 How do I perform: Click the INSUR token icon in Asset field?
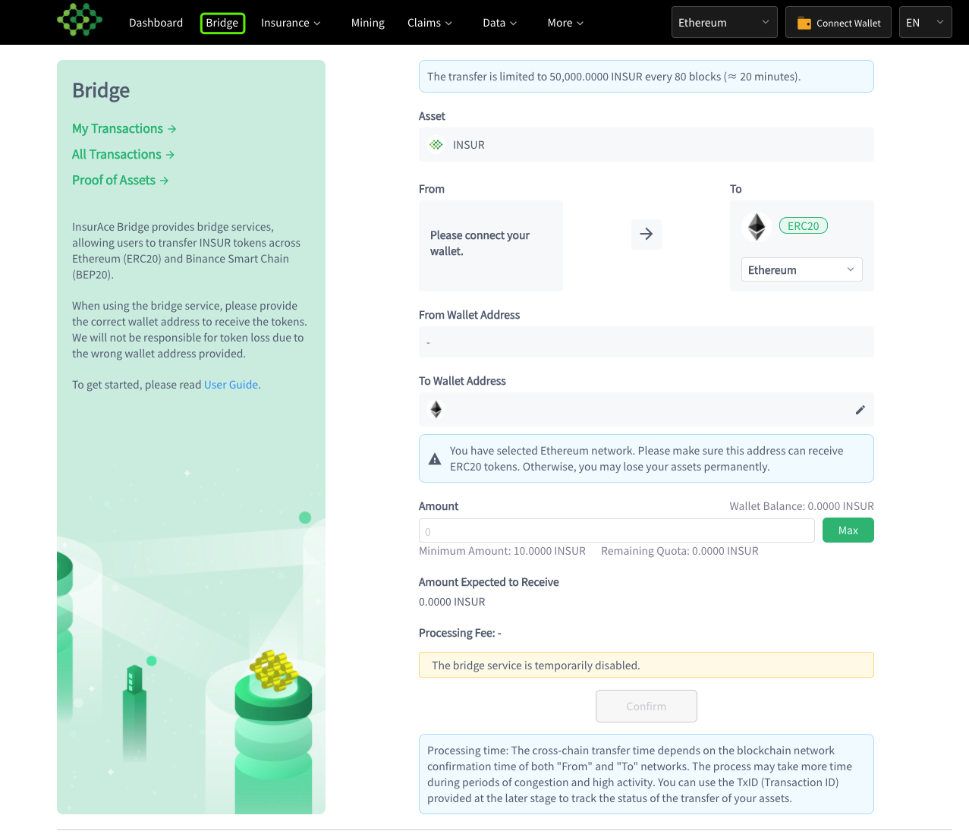click(436, 144)
